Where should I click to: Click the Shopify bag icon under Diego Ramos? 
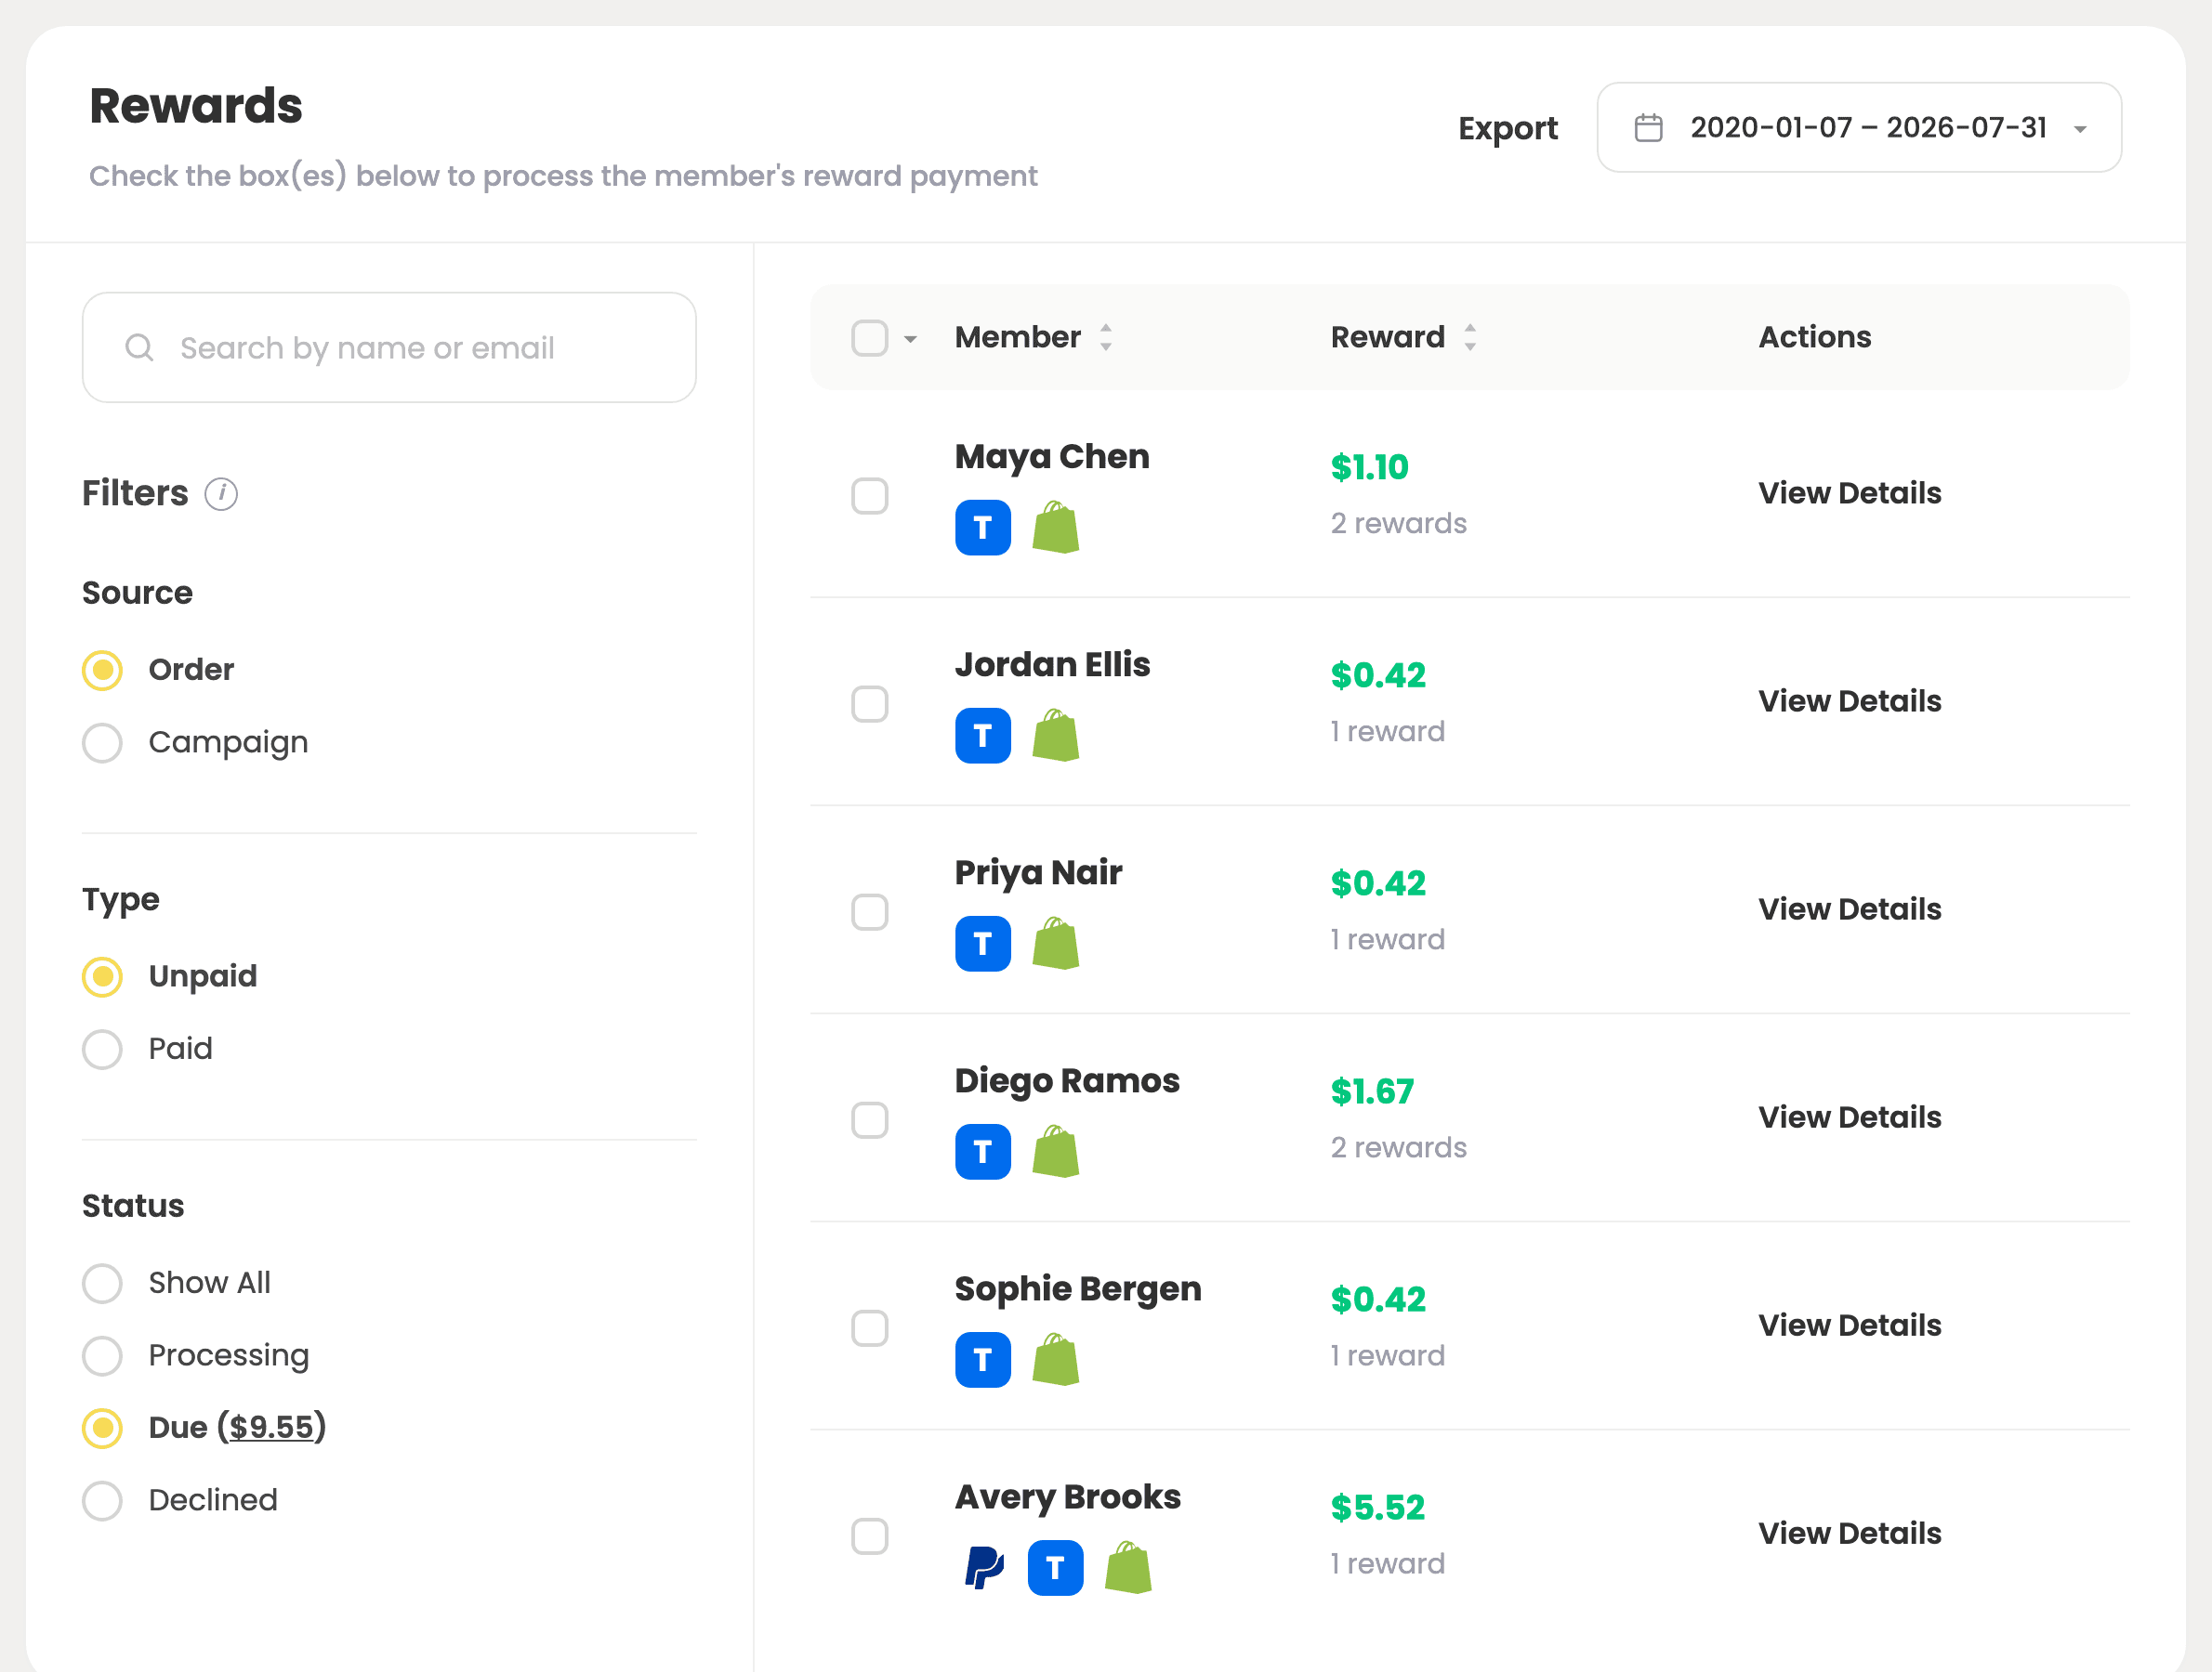pos(1055,1150)
